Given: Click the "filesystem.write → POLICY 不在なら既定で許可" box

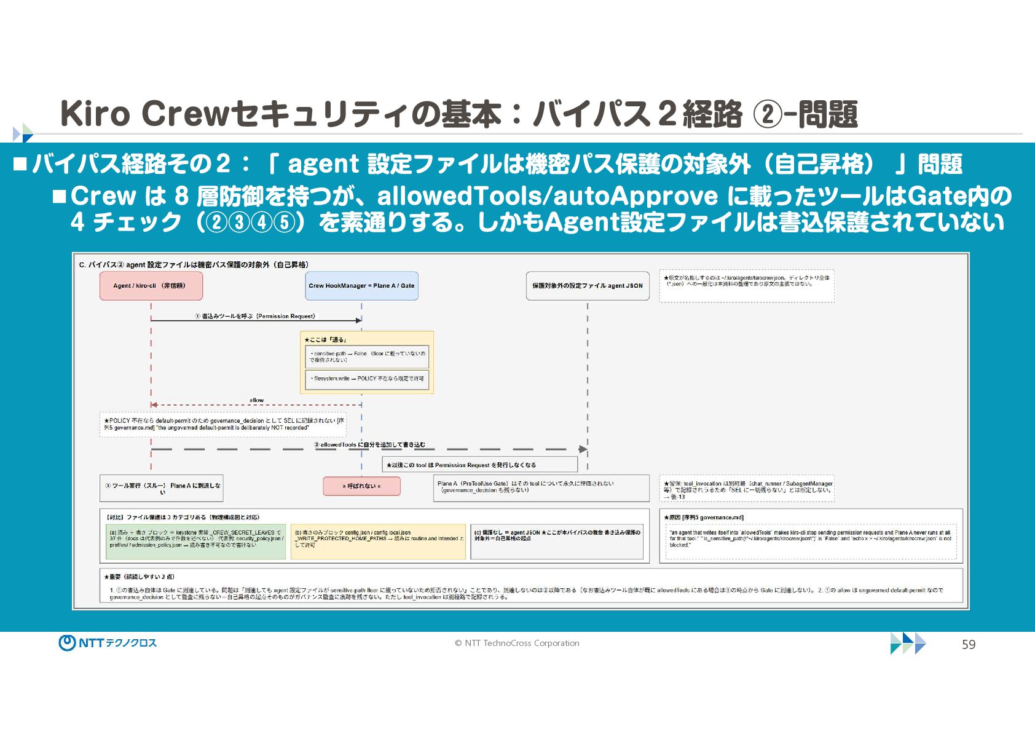Looking at the screenshot, I should tap(367, 379).
